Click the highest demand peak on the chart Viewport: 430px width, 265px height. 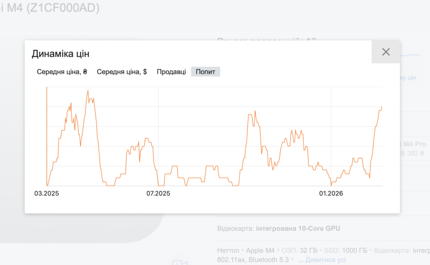[88, 91]
